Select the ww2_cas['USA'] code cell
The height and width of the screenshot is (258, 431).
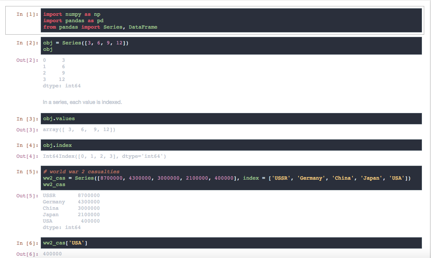[231, 243]
